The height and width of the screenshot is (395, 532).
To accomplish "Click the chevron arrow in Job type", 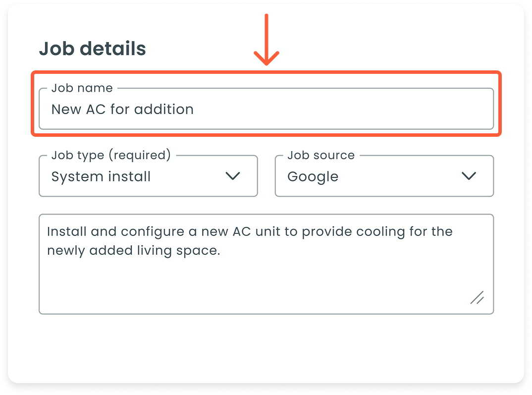I will coord(232,176).
